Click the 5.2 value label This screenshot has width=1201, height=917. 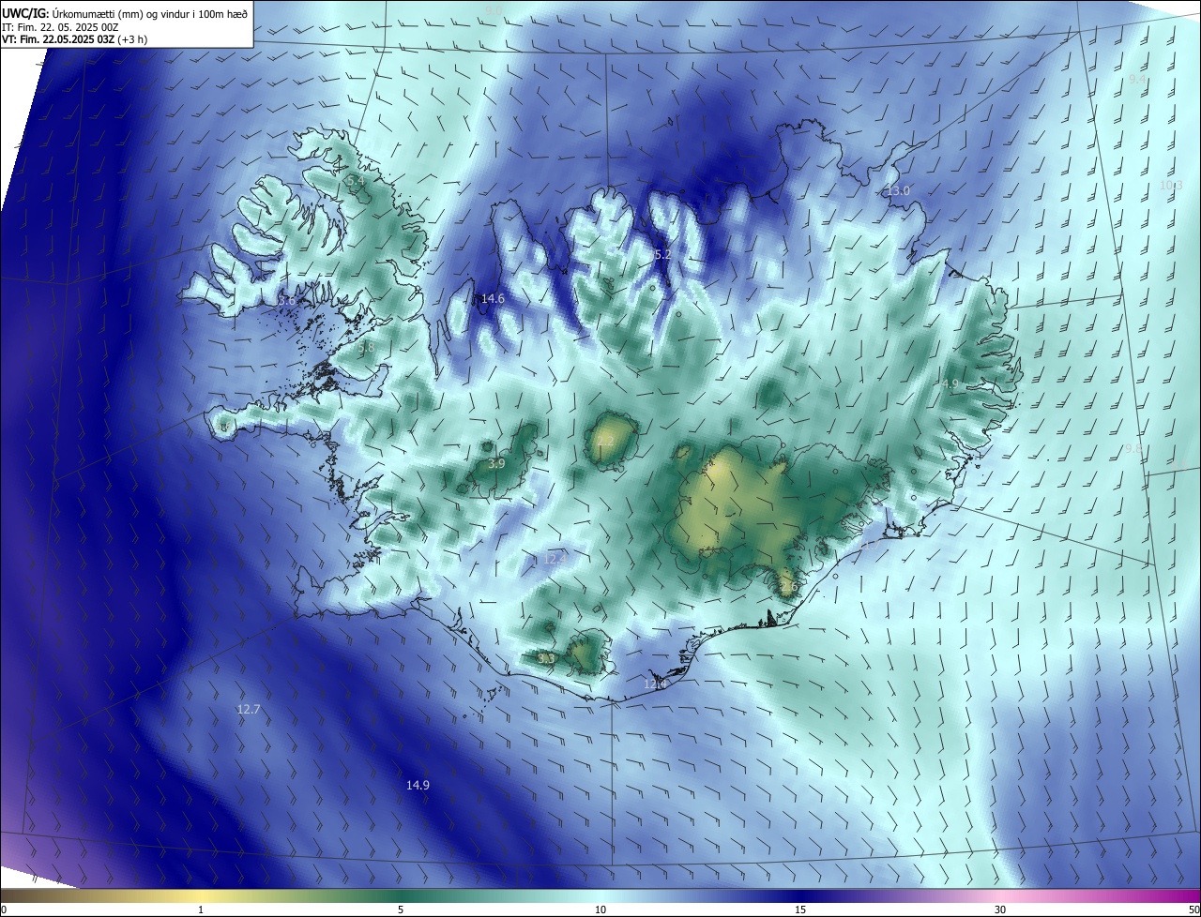(661, 254)
